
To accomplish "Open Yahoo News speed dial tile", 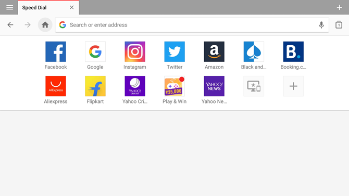I will [214, 86].
